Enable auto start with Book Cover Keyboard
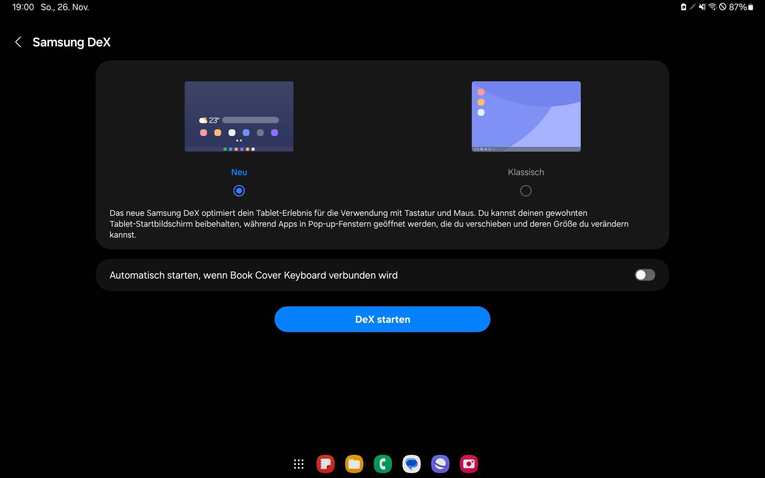 click(645, 275)
